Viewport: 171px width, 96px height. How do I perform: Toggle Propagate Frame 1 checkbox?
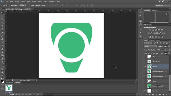pos(158,50)
